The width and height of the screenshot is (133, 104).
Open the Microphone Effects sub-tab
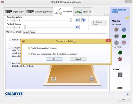tap(14, 32)
